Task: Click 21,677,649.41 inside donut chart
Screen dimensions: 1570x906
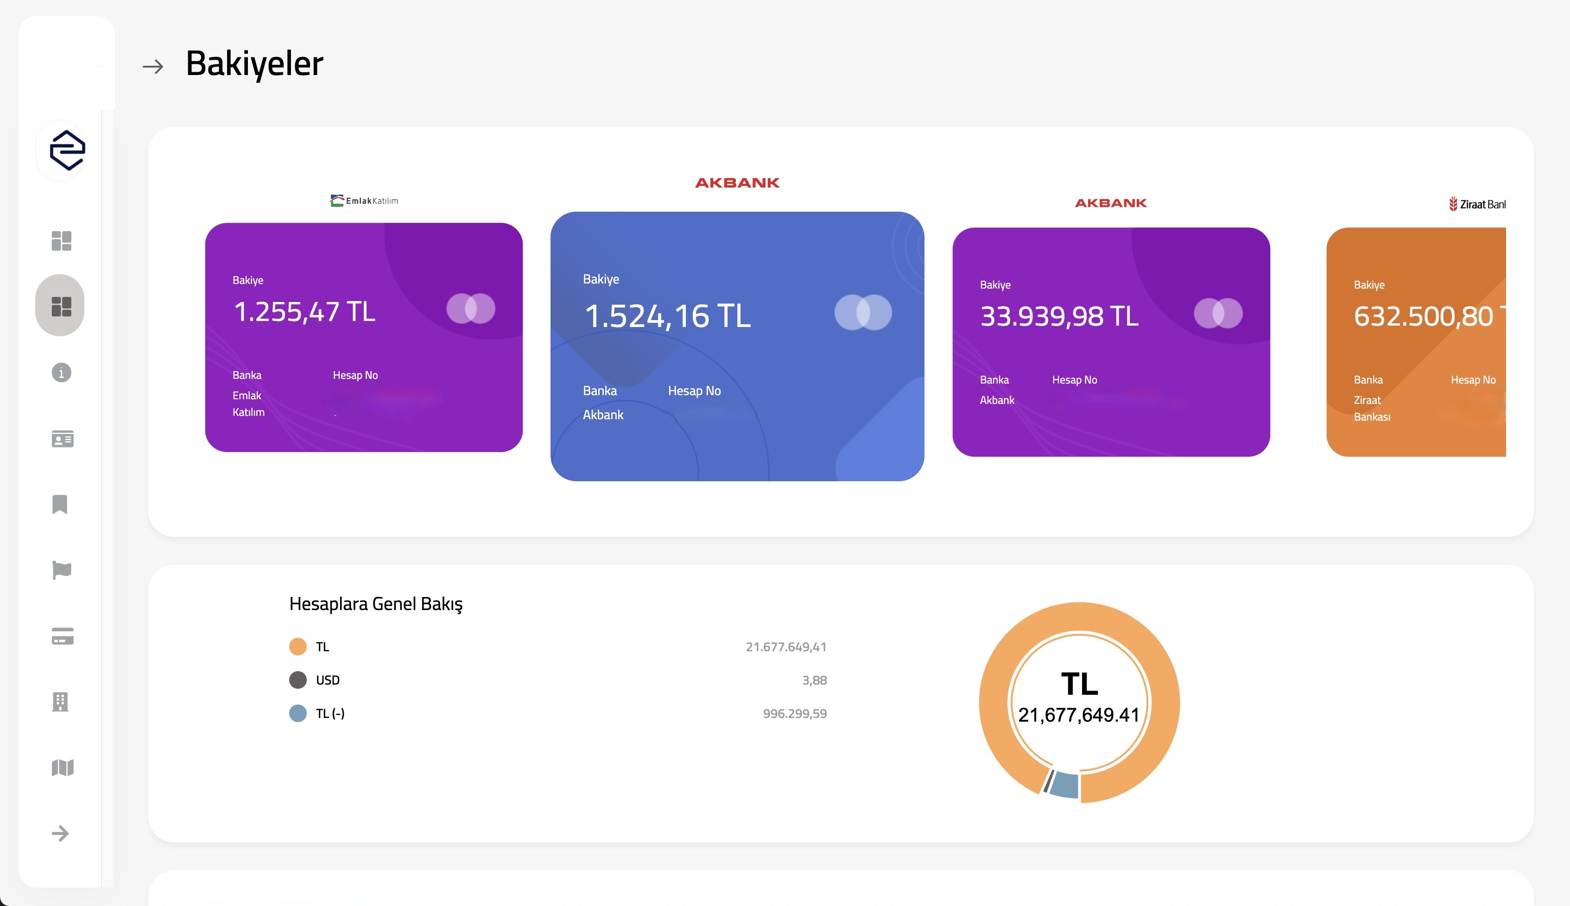Action: coord(1079,715)
